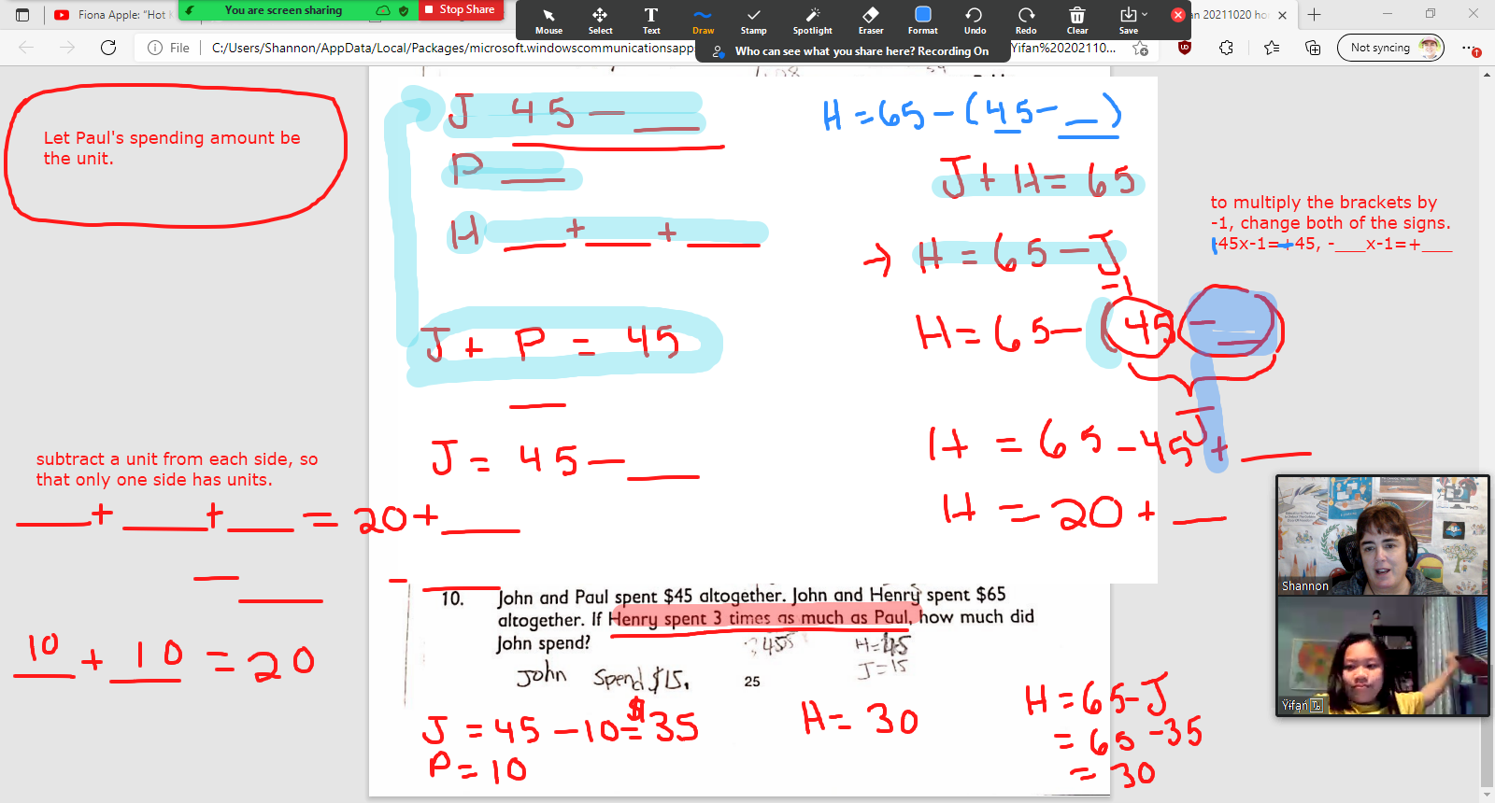The width and height of the screenshot is (1495, 803).
Task: View the File site information icon
Action: click(x=168, y=48)
